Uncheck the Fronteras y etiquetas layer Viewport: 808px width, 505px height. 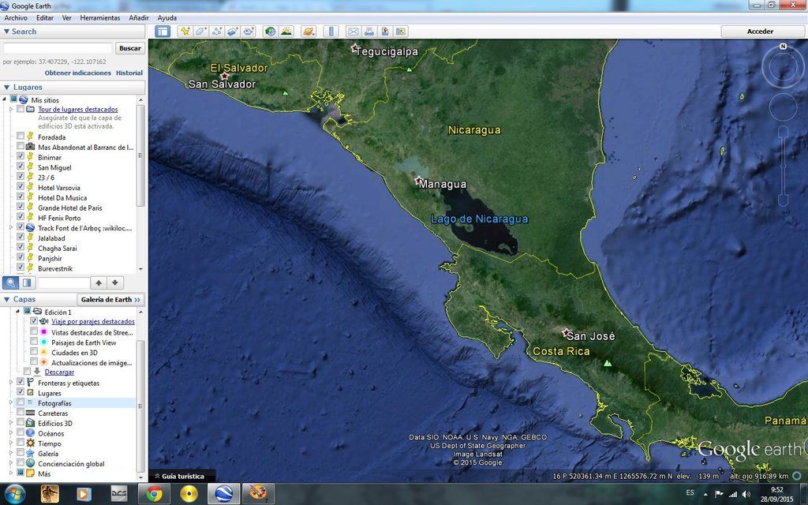(21, 383)
